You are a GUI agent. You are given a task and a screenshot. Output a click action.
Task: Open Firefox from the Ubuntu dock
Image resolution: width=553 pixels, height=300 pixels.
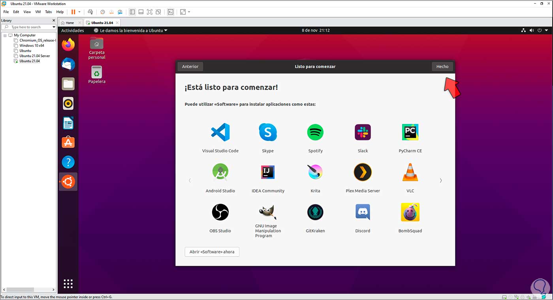pos(68,44)
